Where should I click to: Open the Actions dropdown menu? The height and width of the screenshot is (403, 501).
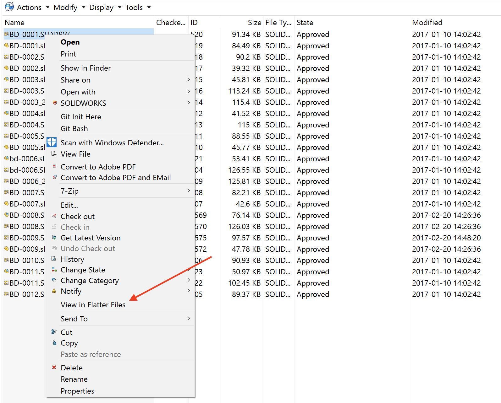33,7
